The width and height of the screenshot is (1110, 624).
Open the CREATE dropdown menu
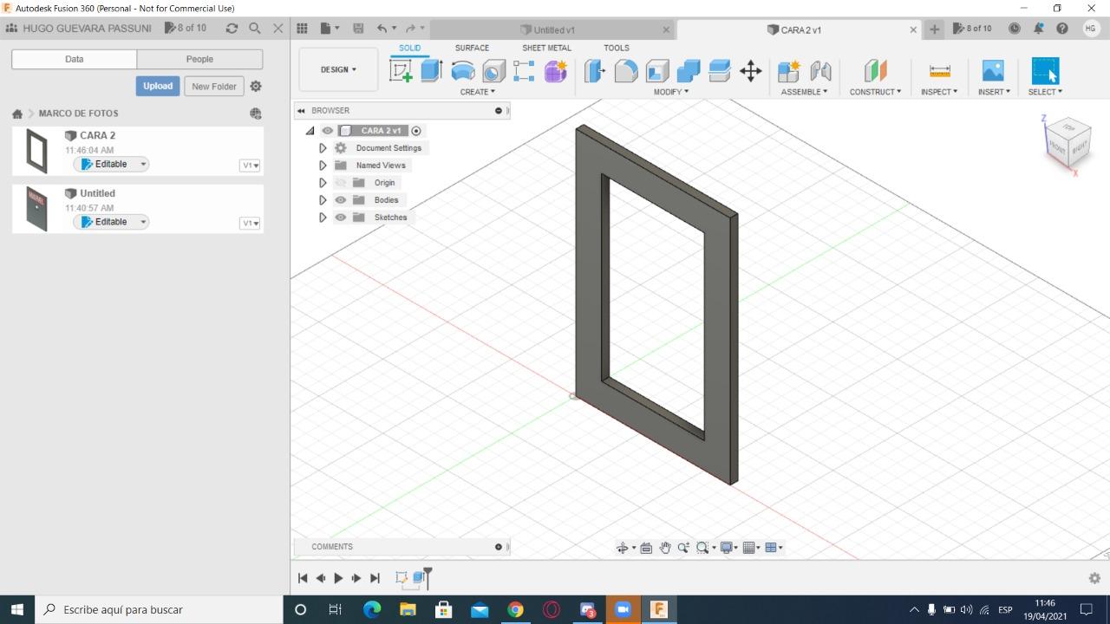pyautogui.click(x=478, y=92)
